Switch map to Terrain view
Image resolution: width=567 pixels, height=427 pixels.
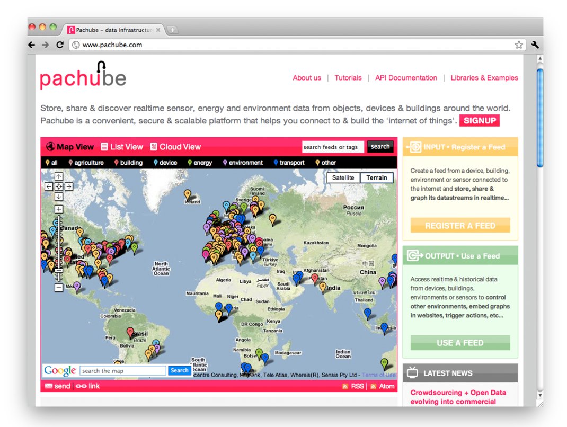tap(376, 177)
